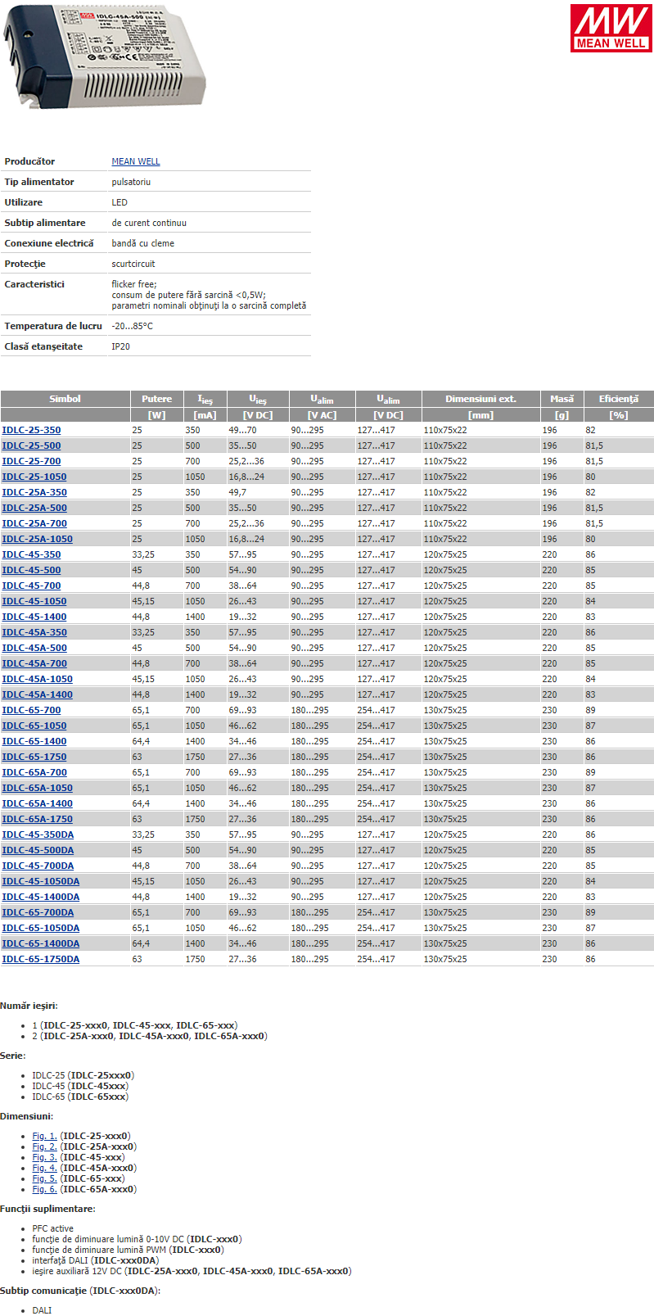Open the IDLC-45-350 product link
This screenshot has height=1316, width=654.
31,554
